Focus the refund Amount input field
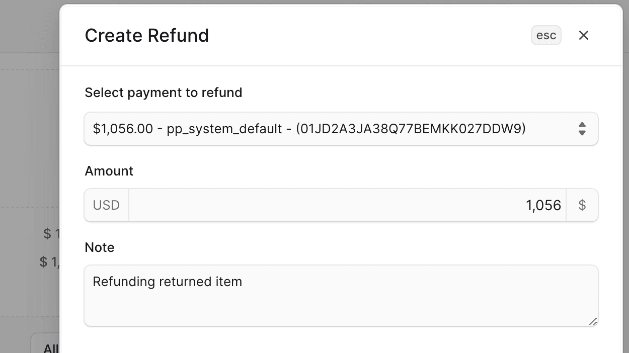Viewport: 629px width, 353px height. pyautogui.click(x=347, y=205)
